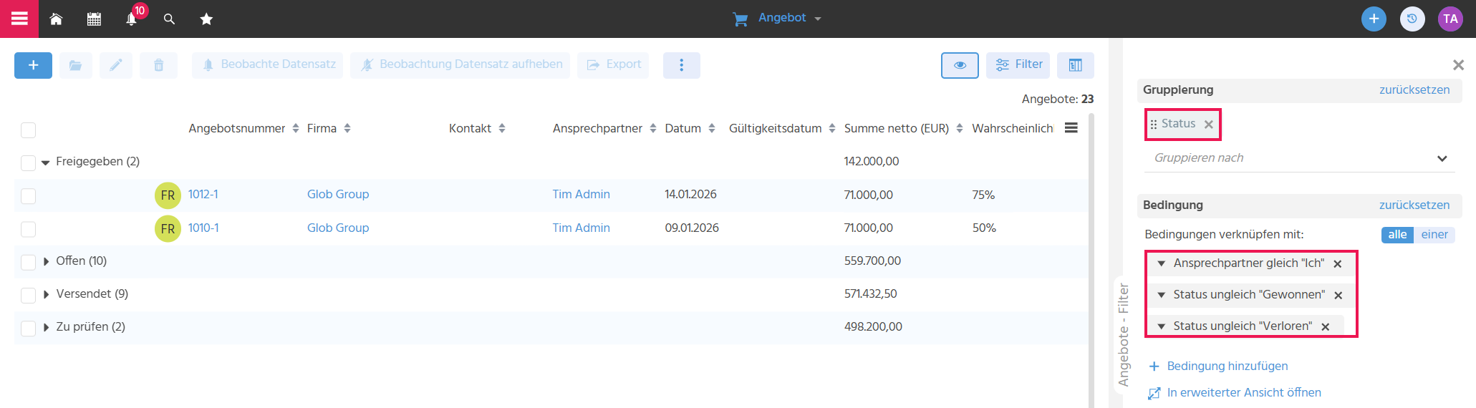Reset Gruppierung with zurücksetzen link
Viewport: 1476px width, 408px height.
pos(1414,89)
